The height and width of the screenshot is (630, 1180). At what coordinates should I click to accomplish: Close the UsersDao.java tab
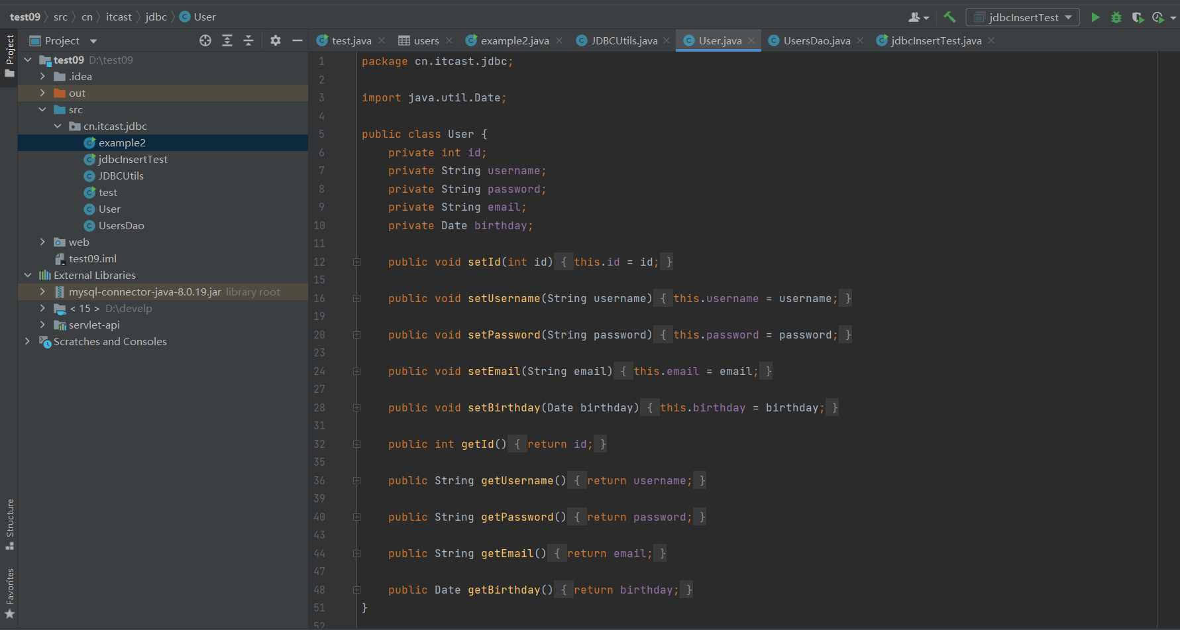click(x=860, y=40)
